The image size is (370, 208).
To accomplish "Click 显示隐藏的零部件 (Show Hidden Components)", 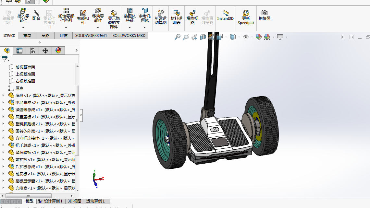I will [x=114, y=19].
